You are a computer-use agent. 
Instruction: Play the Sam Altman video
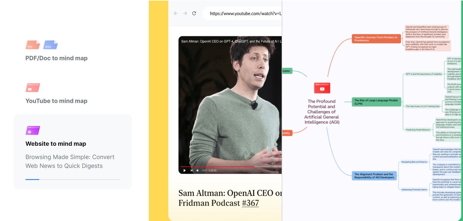pyautogui.click(x=184, y=170)
